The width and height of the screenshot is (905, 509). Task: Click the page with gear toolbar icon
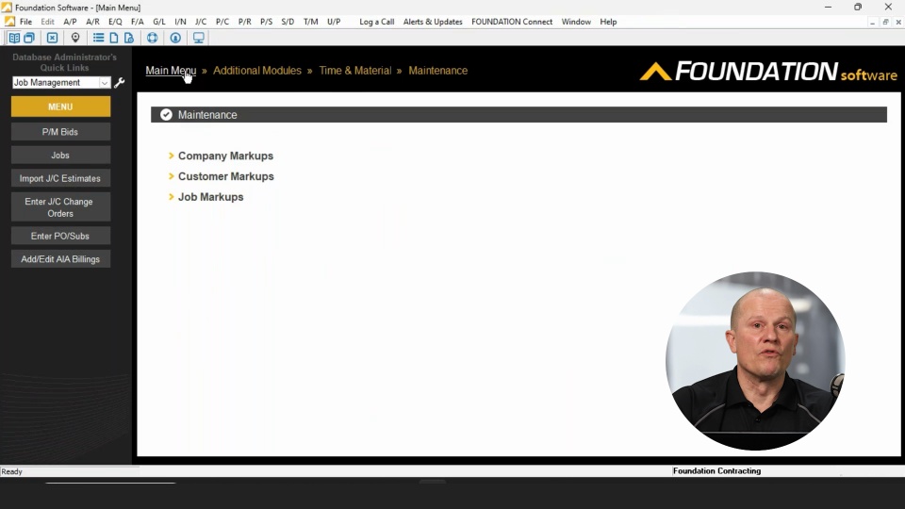[x=129, y=38]
